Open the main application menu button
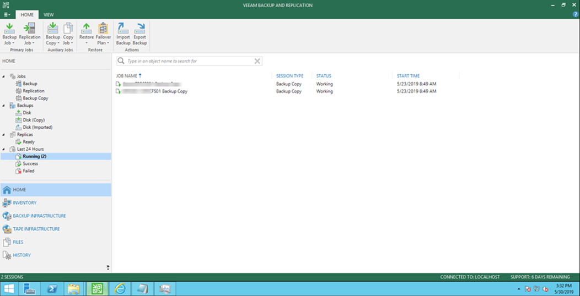This screenshot has width=580, height=296. pyautogui.click(x=7, y=15)
